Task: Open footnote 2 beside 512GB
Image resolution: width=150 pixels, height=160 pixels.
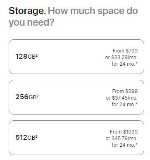Action: 36,136
